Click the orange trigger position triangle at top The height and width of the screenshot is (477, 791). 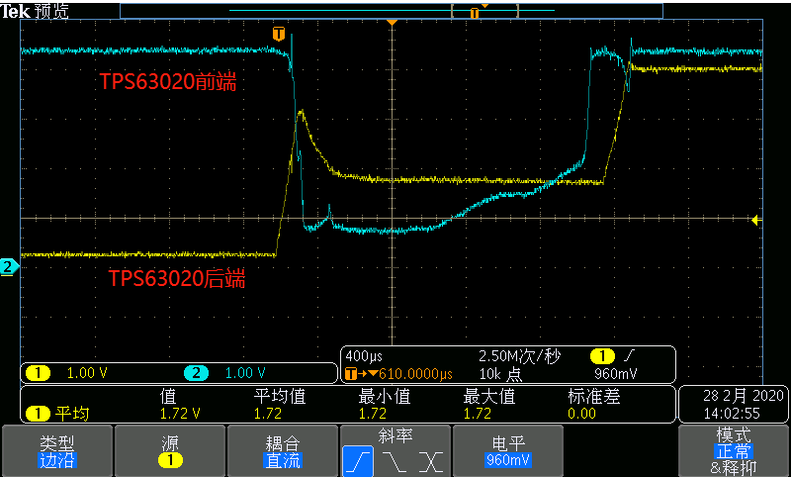(392, 23)
